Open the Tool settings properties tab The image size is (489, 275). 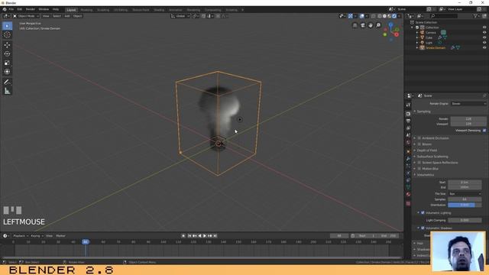[x=408, y=105]
